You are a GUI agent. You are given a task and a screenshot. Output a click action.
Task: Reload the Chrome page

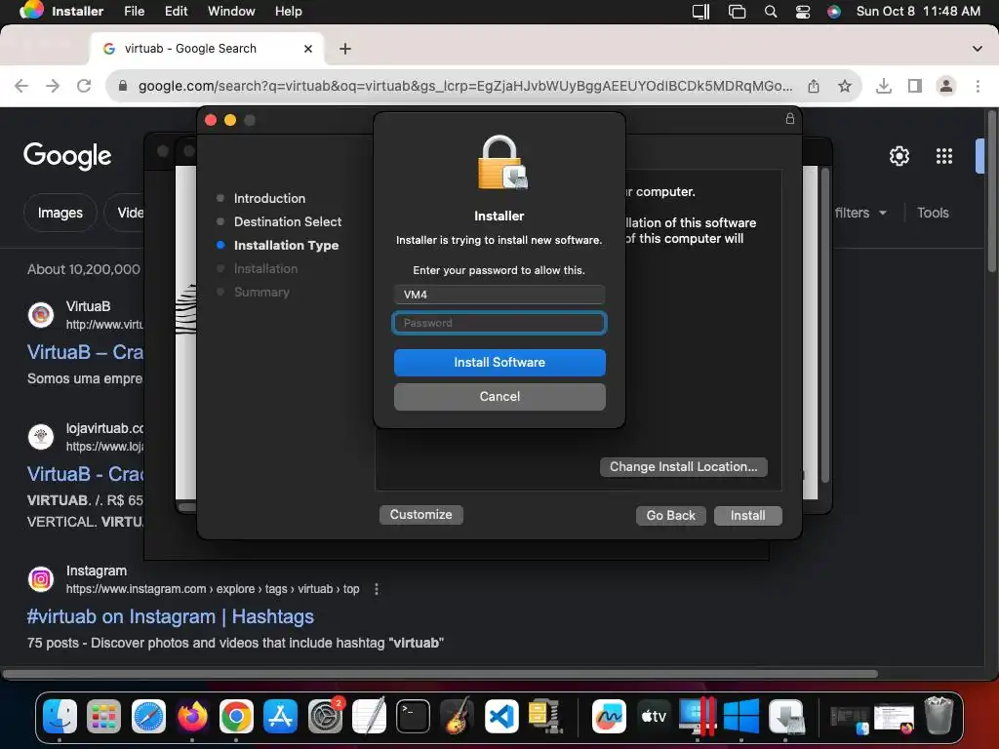coord(84,86)
